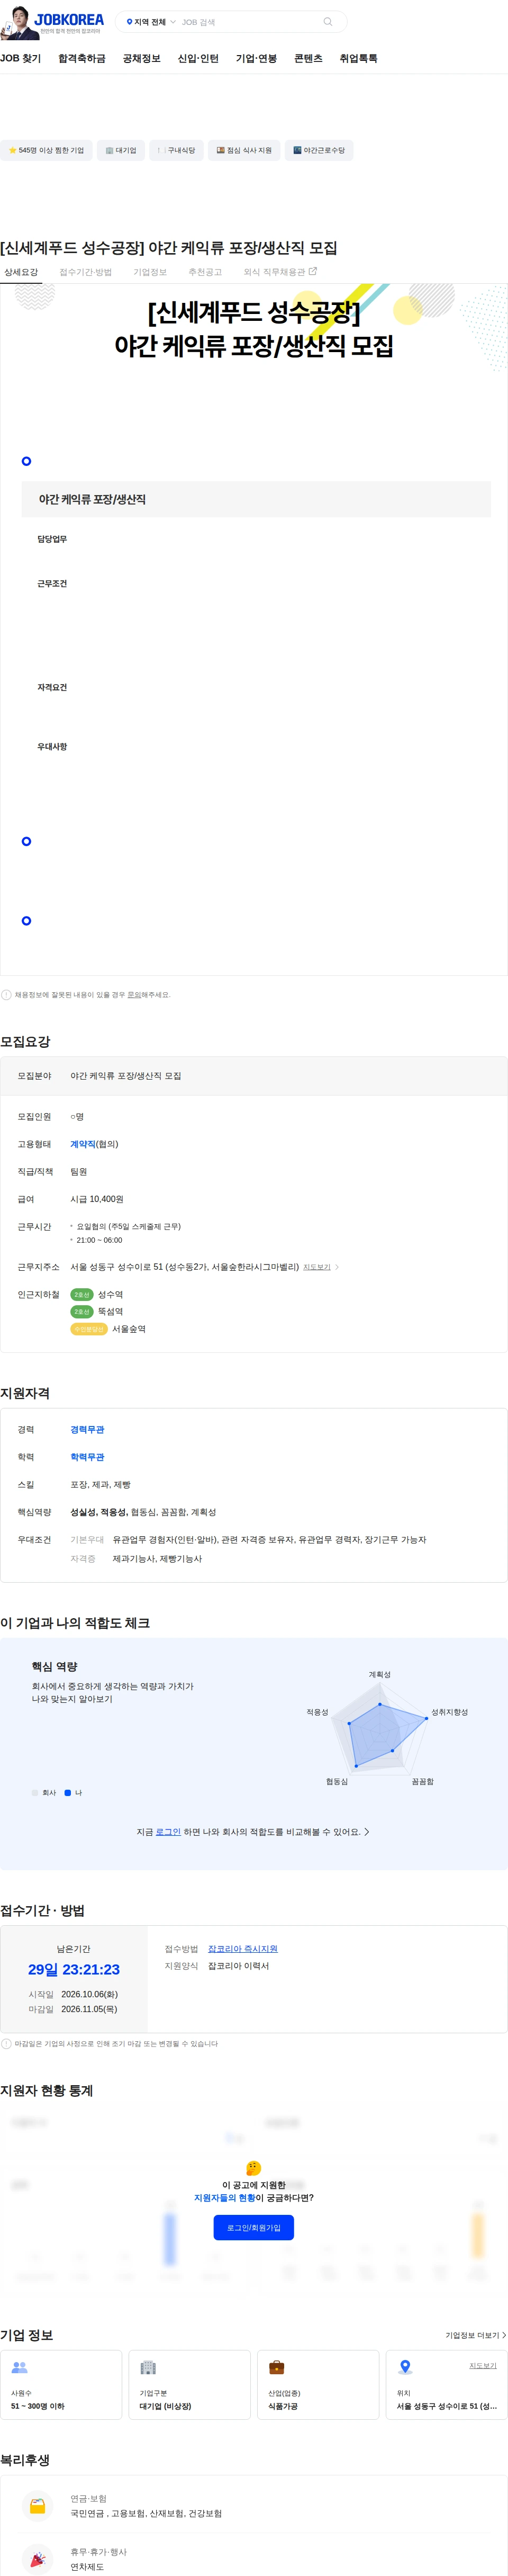Click the 시급 10,400원 value
Viewport: 508px width, 2576px height.
[x=97, y=1199]
